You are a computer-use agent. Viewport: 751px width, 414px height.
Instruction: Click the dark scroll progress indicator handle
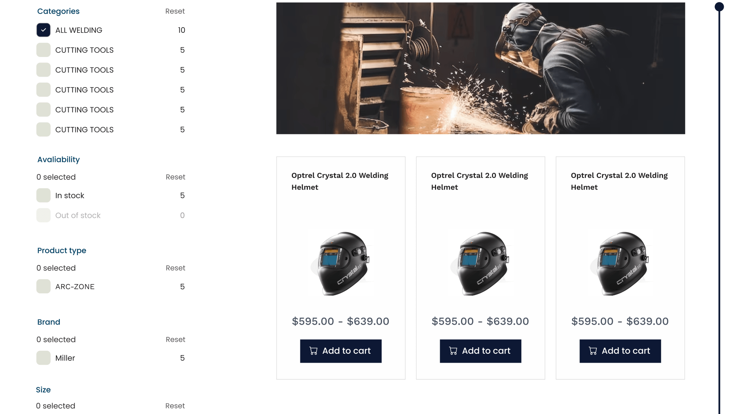pos(719,7)
